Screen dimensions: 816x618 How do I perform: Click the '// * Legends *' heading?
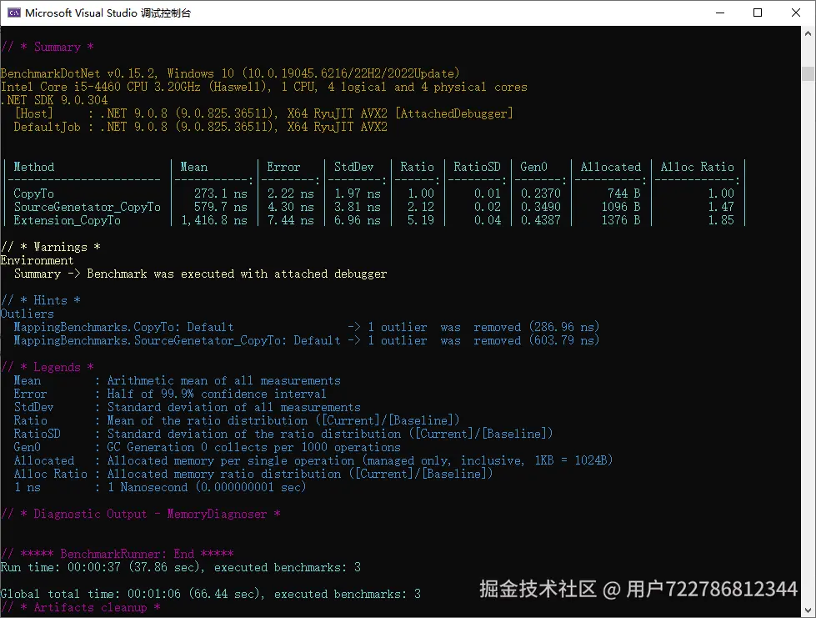pyautogui.click(x=48, y=368)
